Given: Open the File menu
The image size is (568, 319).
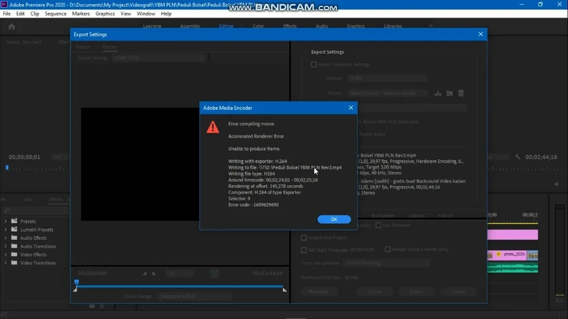Looking at the screenshot, I should 7,14.
